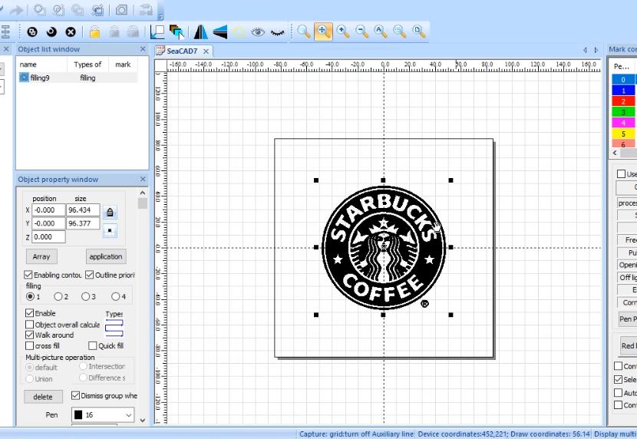This screenshot has height=439, width=637.
Task: Close the SeaCAD7 tab
Action: pos(206,51)
